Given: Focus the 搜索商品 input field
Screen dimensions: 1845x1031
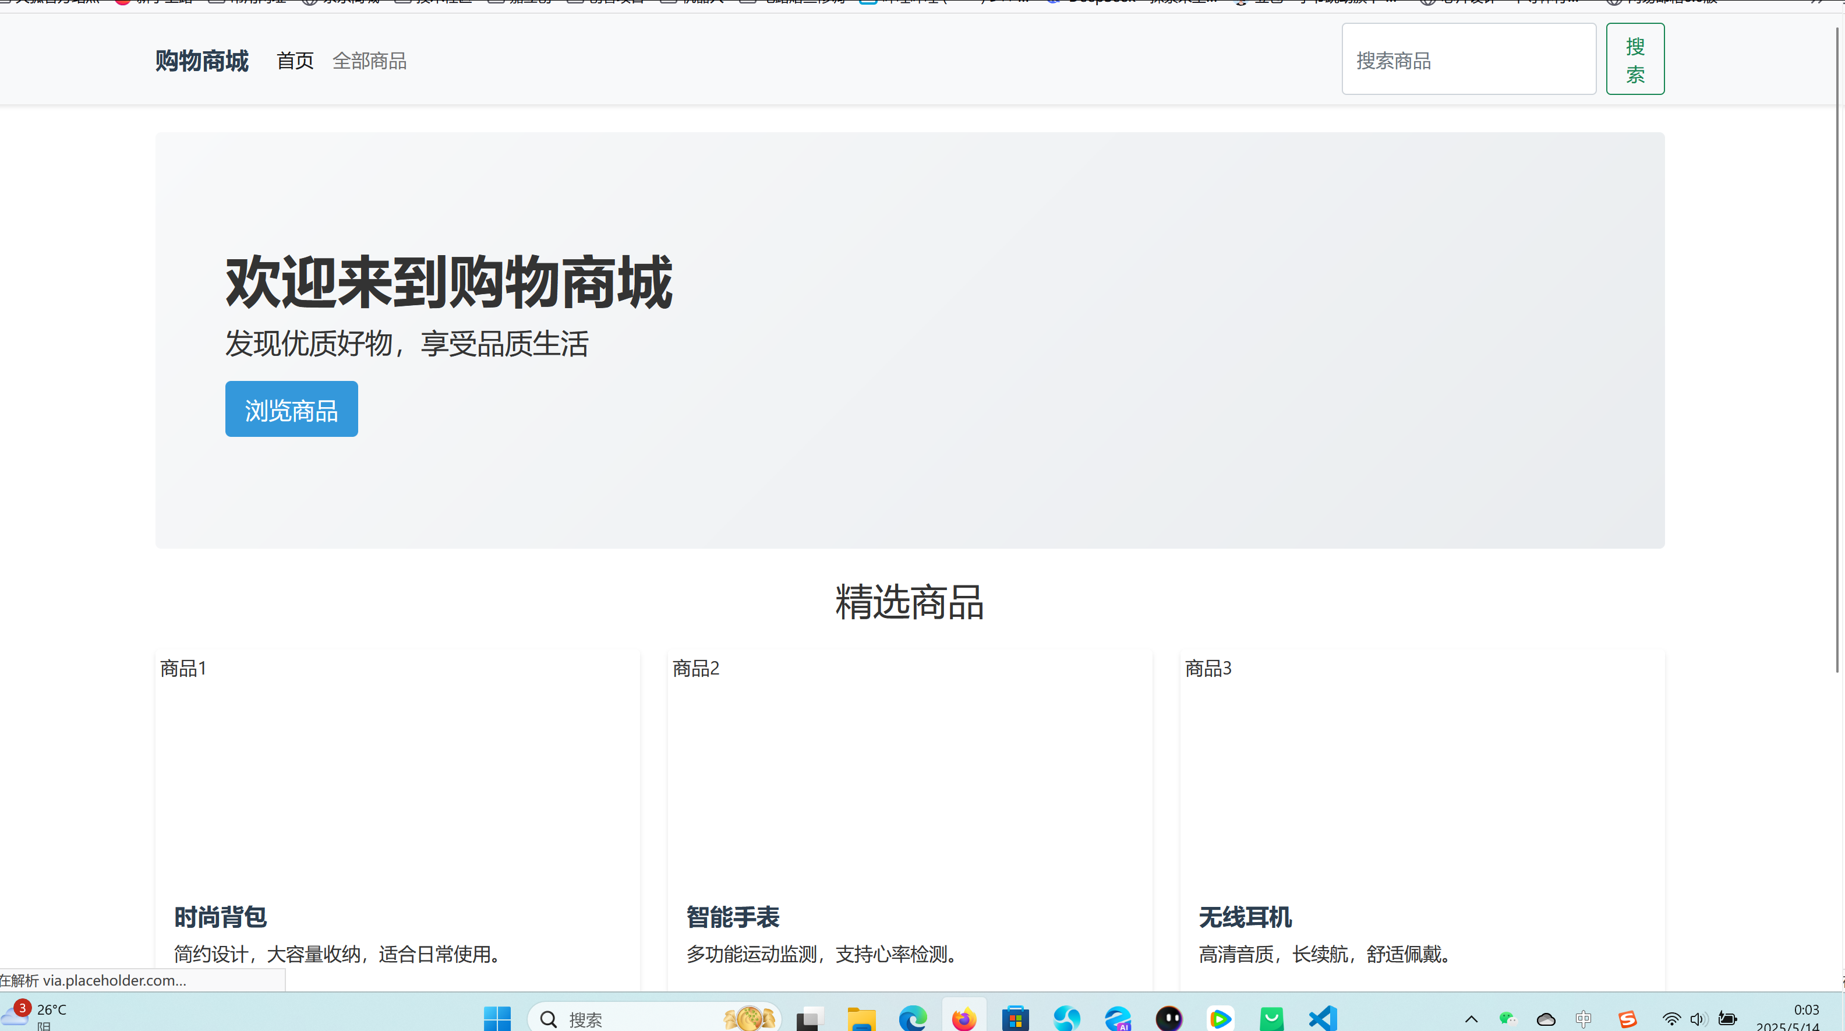Looking at the screenshot, I should 1468,59.
